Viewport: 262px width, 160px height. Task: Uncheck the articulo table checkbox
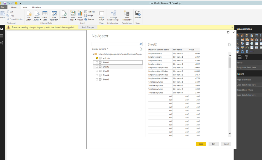click(97, 58)
